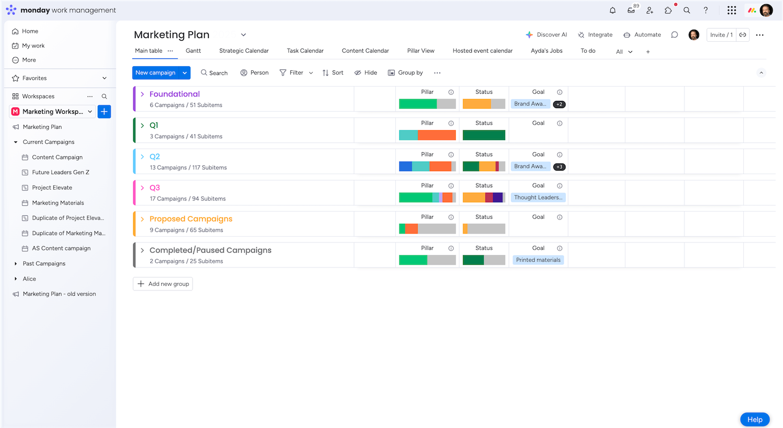Switch to the Gantt tab
Image resolution: width=783 pixels, height=428 pixels.
click(193, 51)
